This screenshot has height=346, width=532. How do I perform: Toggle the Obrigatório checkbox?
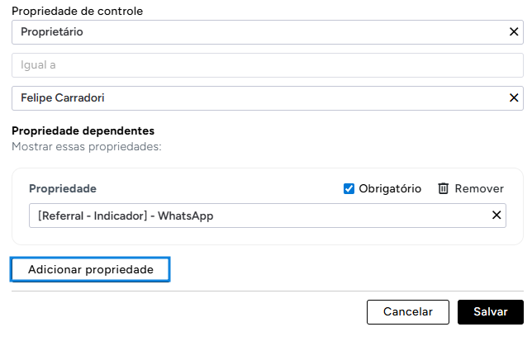coord(349,188)
